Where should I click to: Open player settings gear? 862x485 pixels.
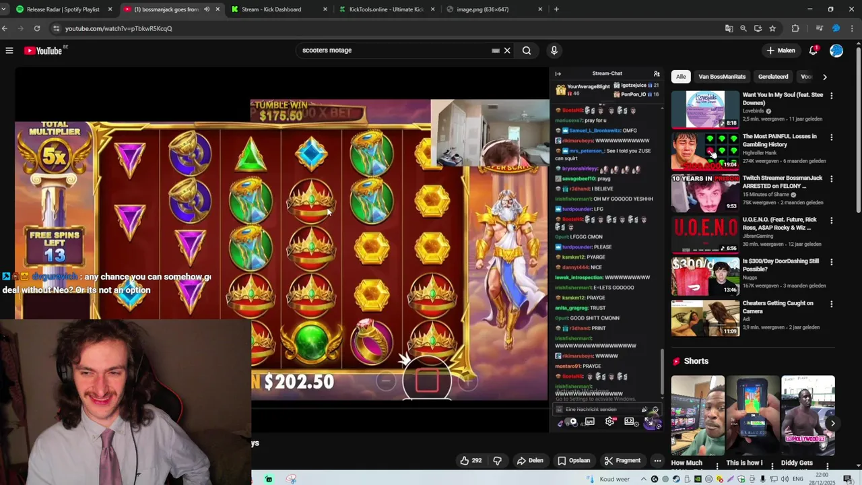(x=609, y=422)
